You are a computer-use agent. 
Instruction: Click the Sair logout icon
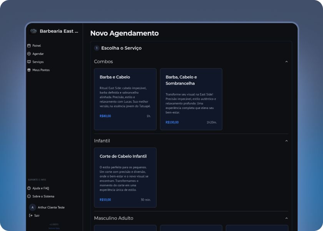(31, 216)
